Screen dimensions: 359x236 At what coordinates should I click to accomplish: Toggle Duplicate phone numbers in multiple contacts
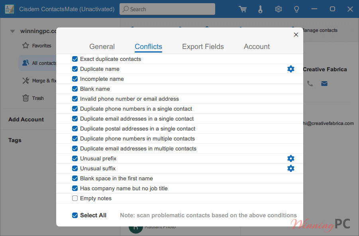click(75, 138)
